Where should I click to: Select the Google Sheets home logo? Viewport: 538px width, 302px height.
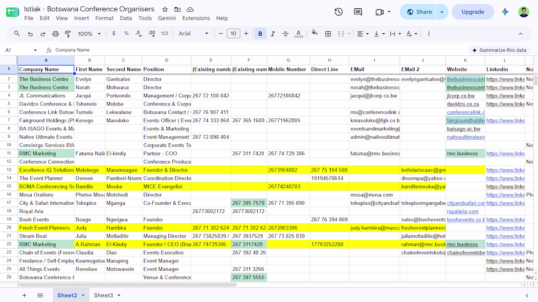12,12
